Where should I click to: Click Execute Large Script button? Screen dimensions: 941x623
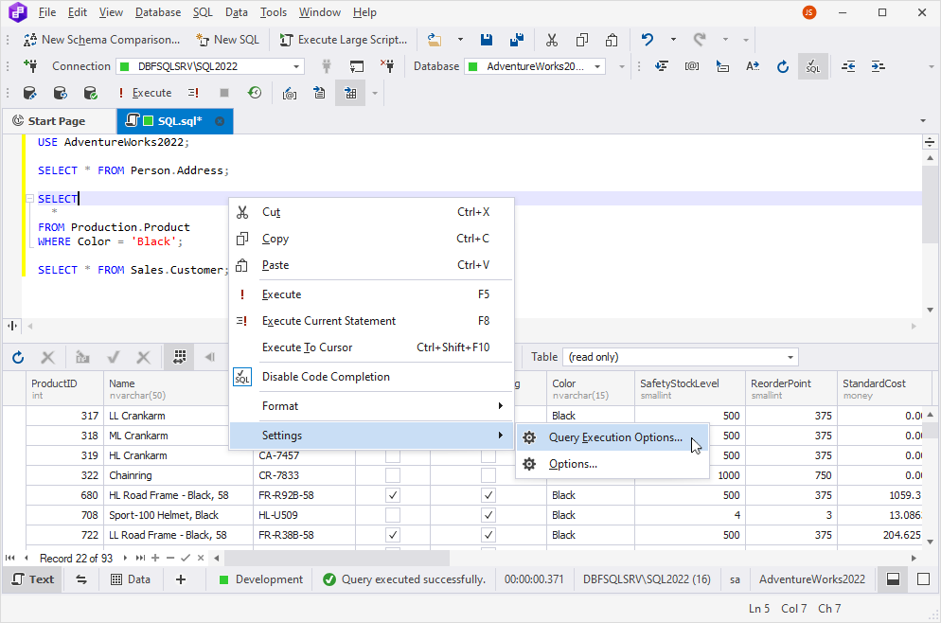[x=344, y=40]
